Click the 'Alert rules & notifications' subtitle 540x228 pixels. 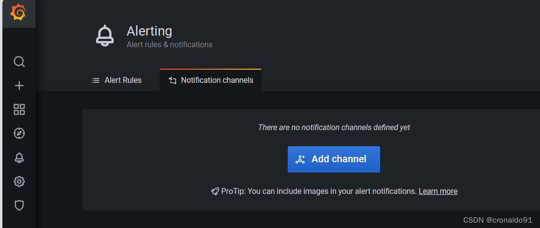tap(169, 45)
